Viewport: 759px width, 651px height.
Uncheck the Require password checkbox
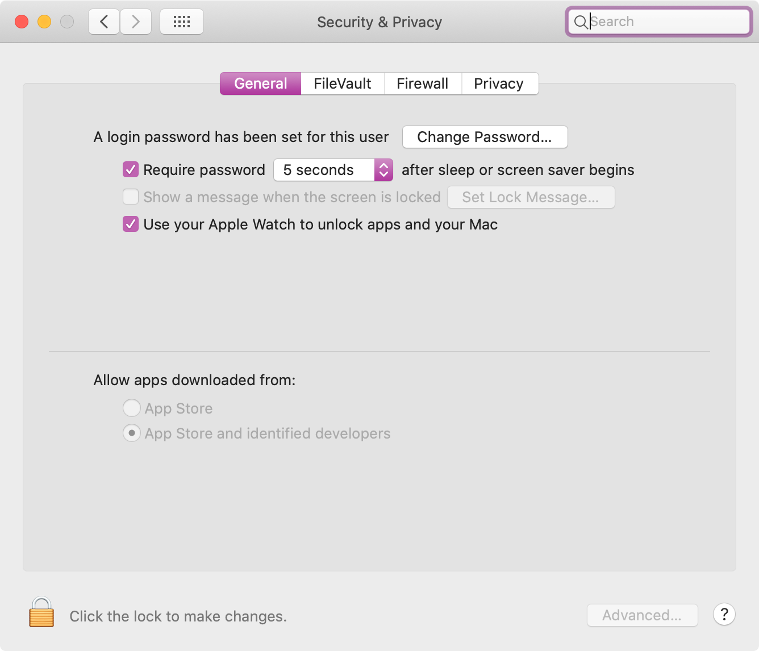[131, 169]
